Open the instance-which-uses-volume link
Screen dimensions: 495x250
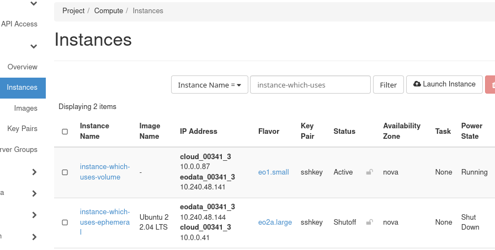pos(105,172)
